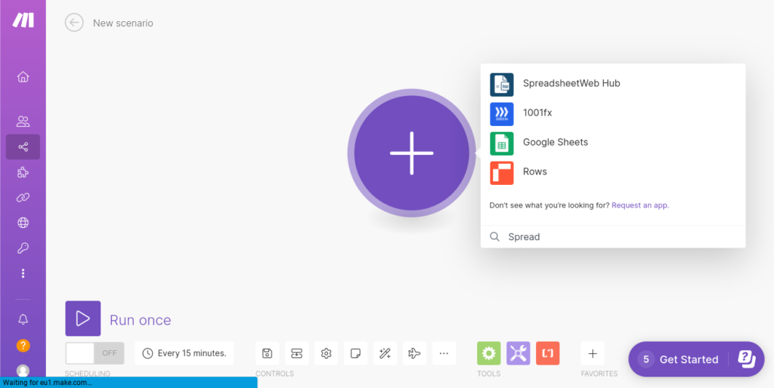
Task: Open the Auto-align control icon
Action: [x=296, y=353]
